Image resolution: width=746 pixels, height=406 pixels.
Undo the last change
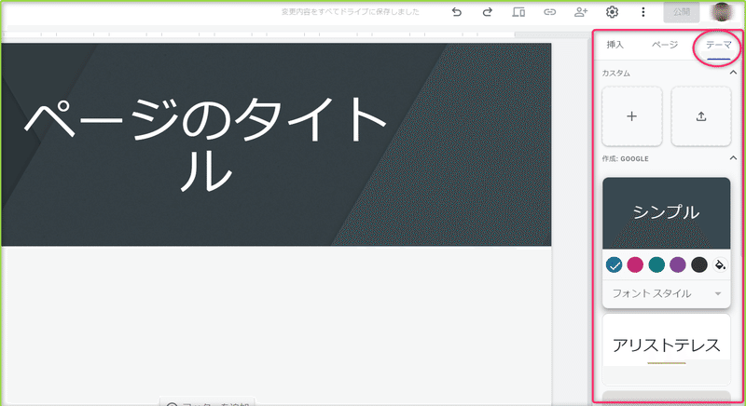[457, 12]
